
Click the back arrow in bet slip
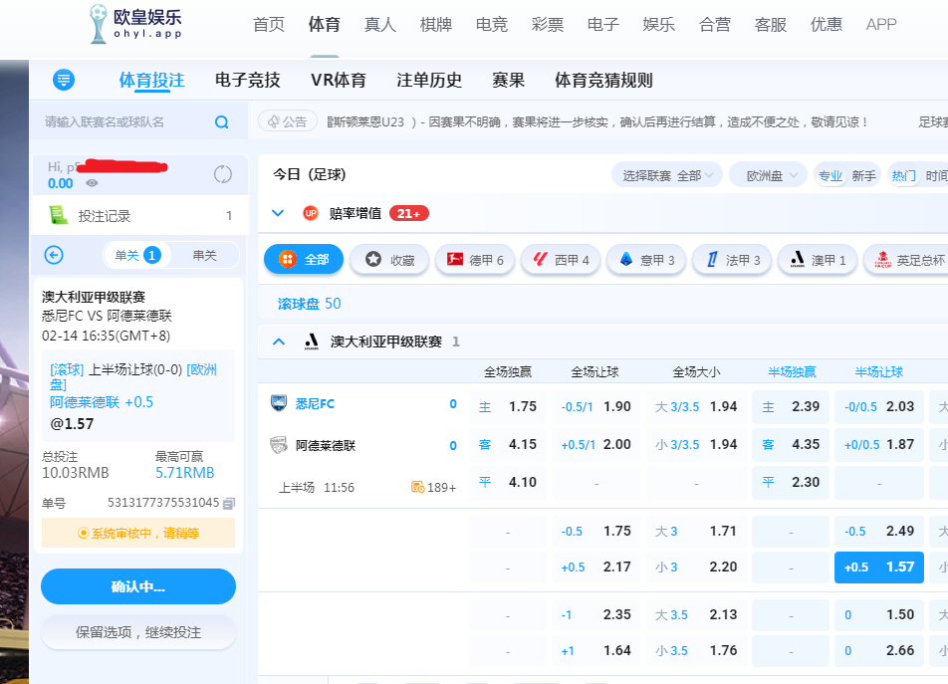[55, 255]
